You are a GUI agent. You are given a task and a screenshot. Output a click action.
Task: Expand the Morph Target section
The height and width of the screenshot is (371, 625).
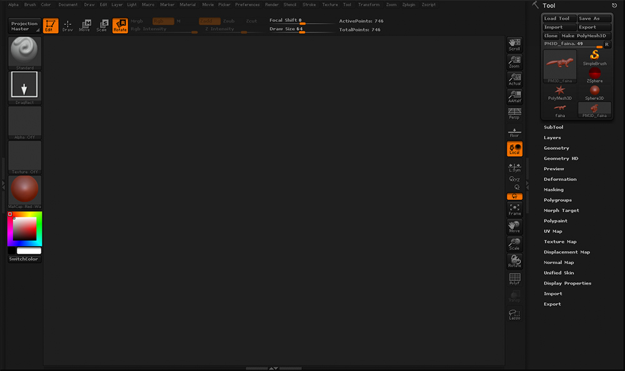tap(561, 210)
